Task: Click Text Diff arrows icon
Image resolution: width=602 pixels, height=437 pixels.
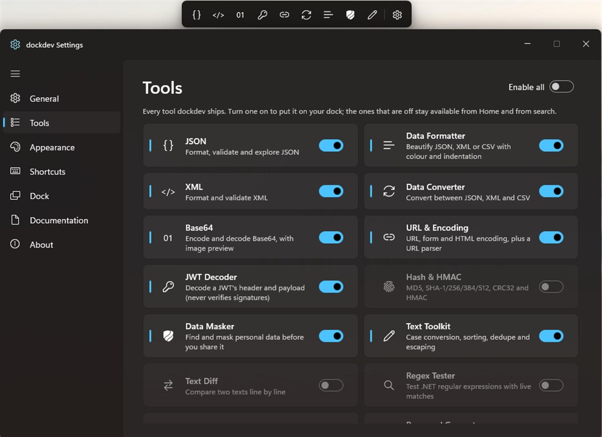Action: (x=168, y=385)
